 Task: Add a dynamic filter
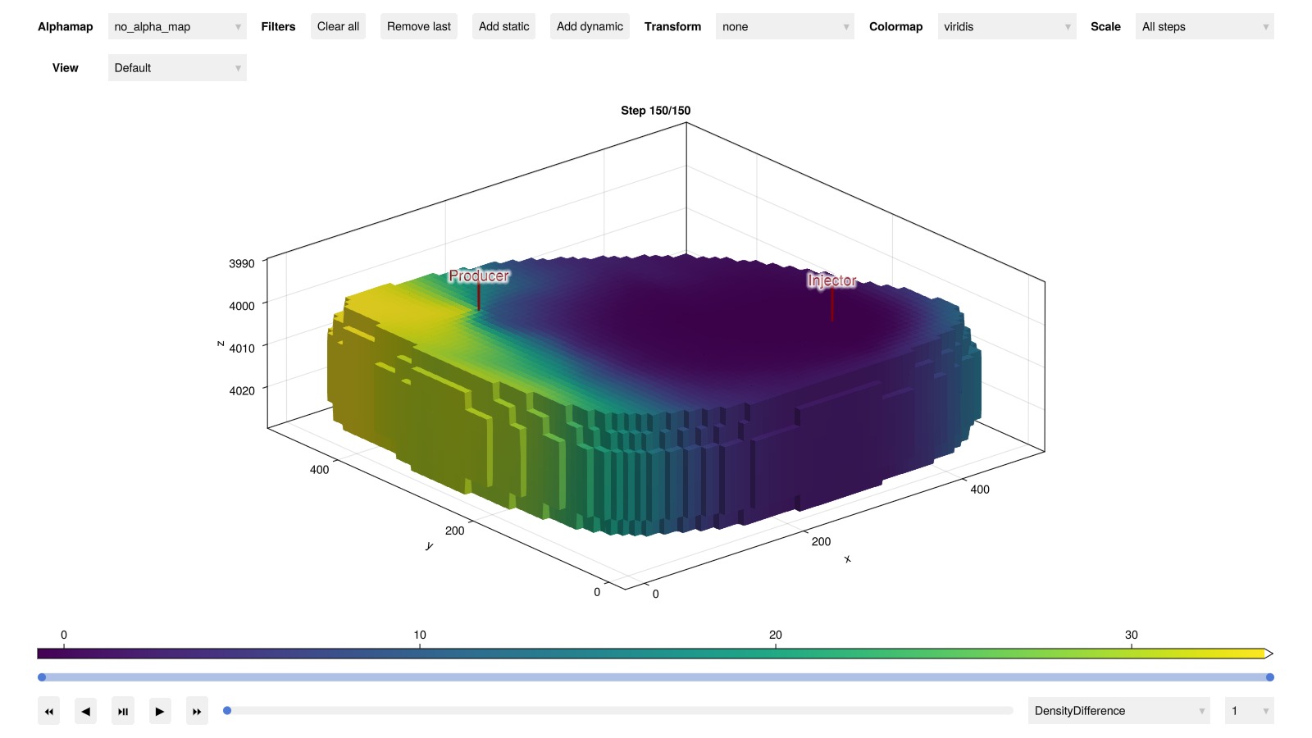(590, 26)
